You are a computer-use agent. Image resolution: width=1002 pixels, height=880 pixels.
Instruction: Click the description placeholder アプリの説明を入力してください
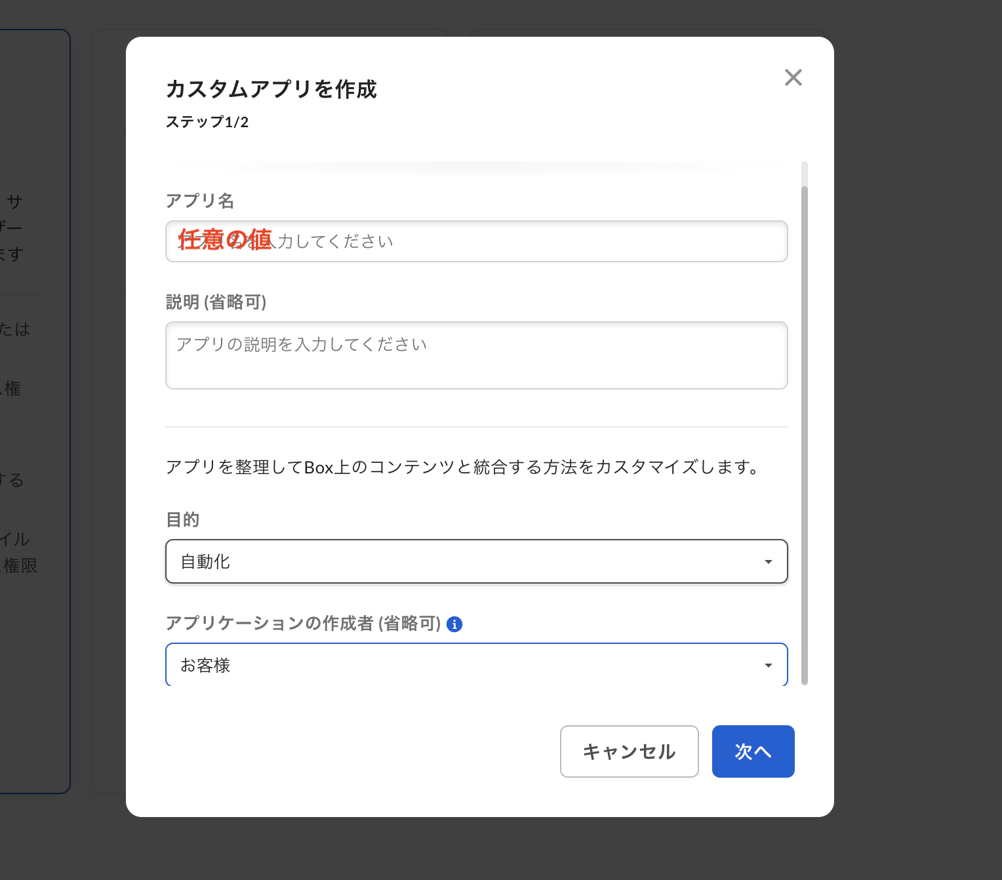(300, 344)
